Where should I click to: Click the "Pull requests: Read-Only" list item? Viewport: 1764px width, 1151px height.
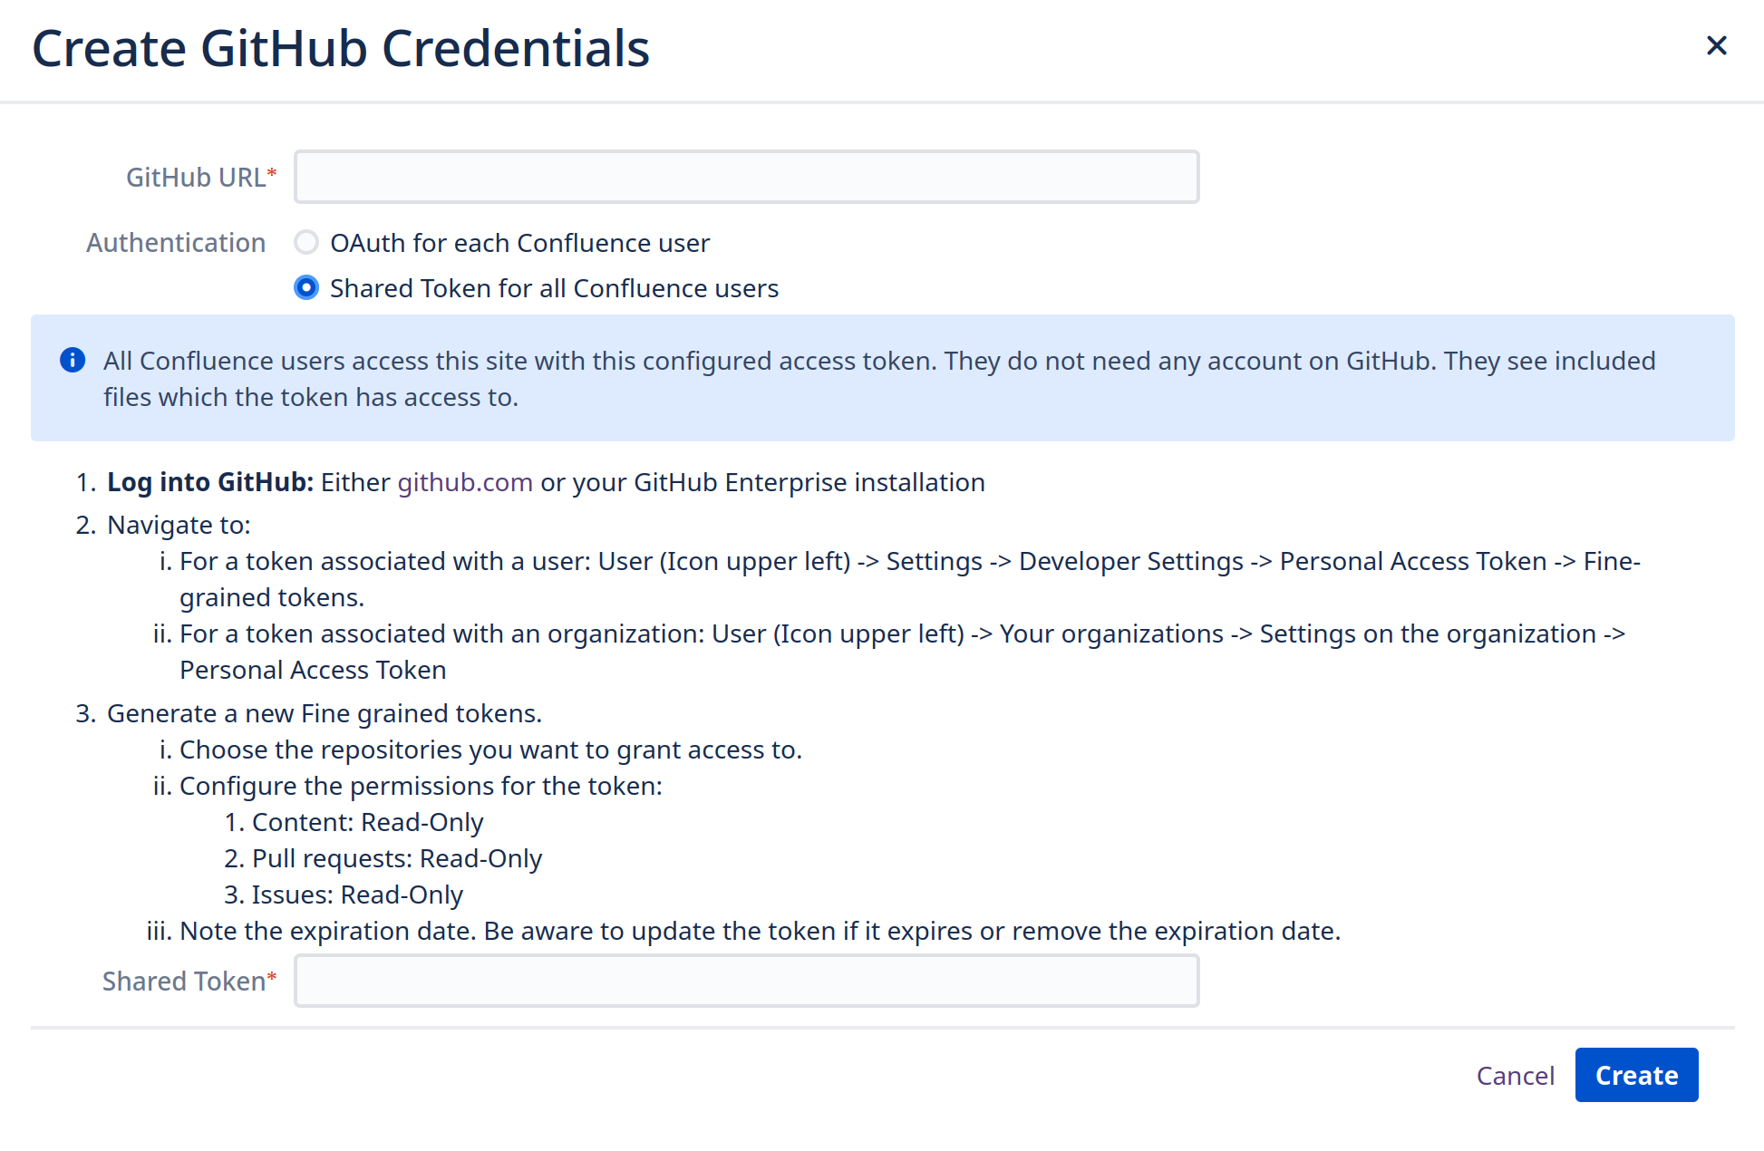(396, 858)
